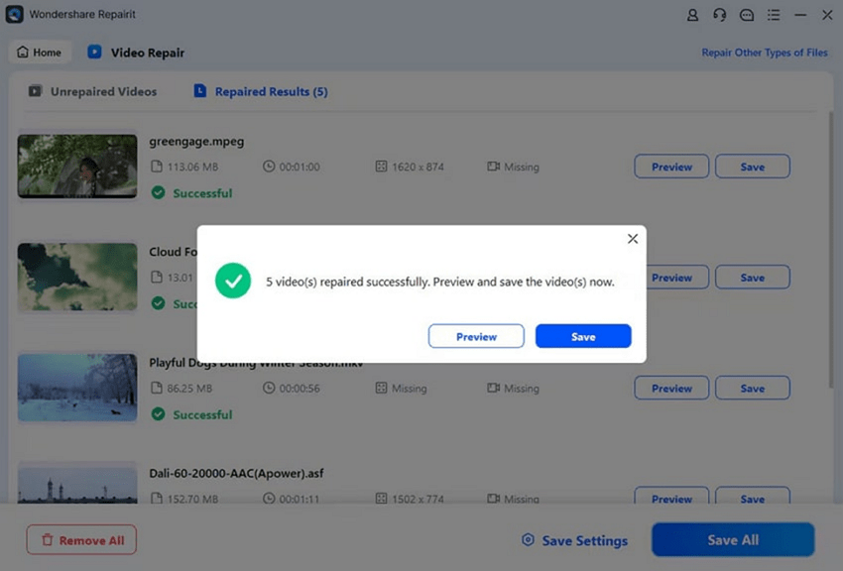This screenshot has width=843, height=571.
Task: Click the Remove All button
Action: [81, 540]
